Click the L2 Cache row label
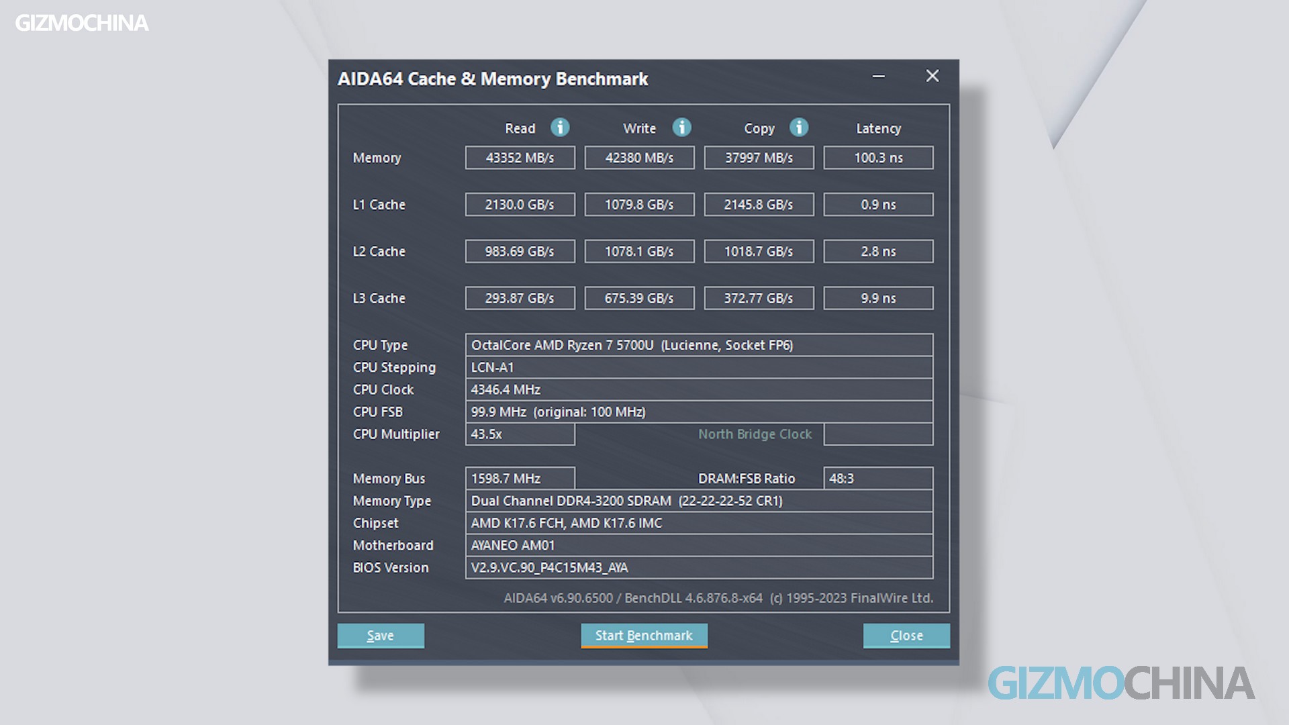Viewport: 1289px width, 725px height. coord(379,252)
